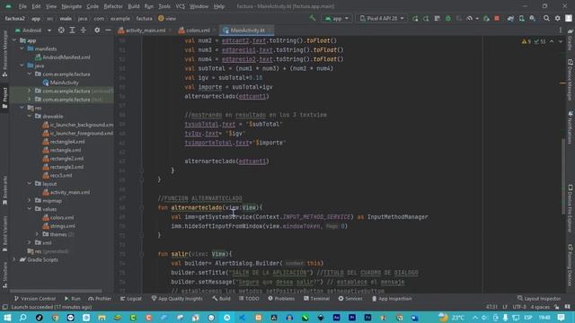The width and height of the screenshot is (575, 323).
Task: Click the Windows Start button
Action: coord(7,317)
